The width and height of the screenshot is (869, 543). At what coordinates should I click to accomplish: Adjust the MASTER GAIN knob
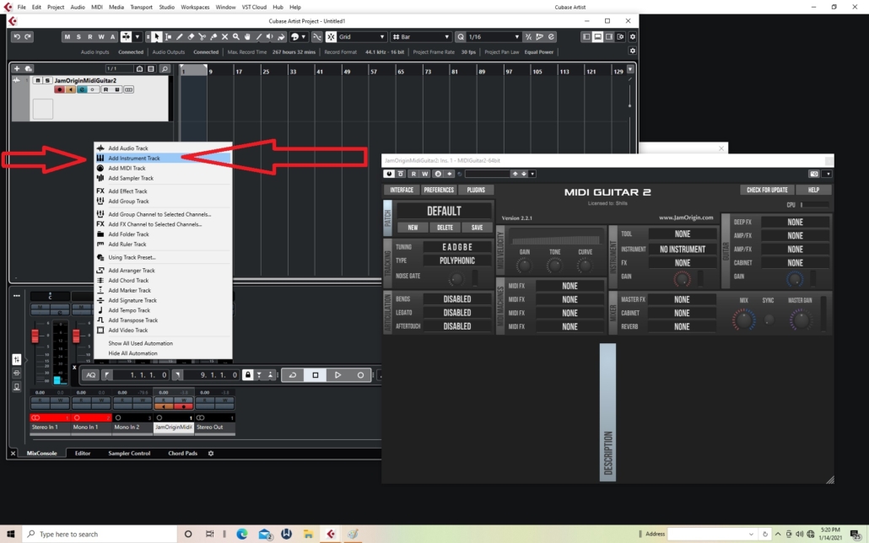tap(800, 320)
